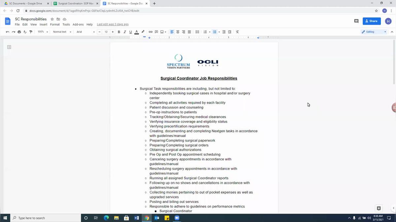Click the Print icon
This screenshot has height=222, width=396.
tap(19, 32)
